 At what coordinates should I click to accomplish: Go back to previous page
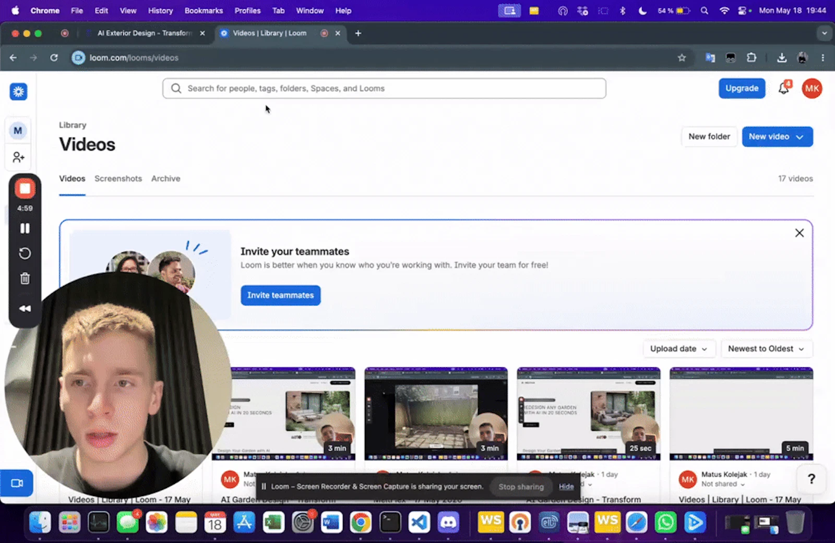[x=13, y=58]
